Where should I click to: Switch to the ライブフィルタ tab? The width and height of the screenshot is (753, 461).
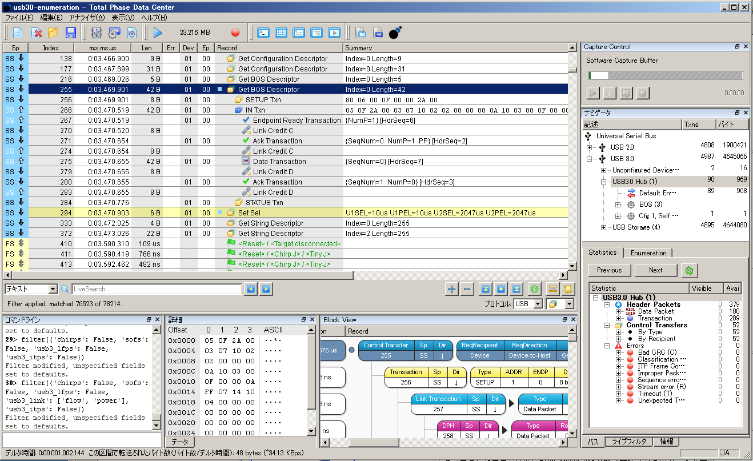(629, 442)
